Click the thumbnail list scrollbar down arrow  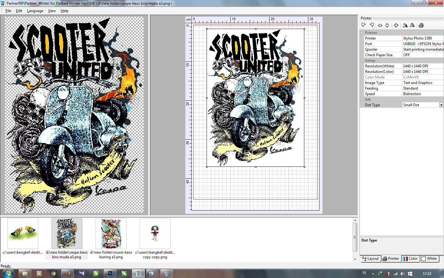[355, 259]
